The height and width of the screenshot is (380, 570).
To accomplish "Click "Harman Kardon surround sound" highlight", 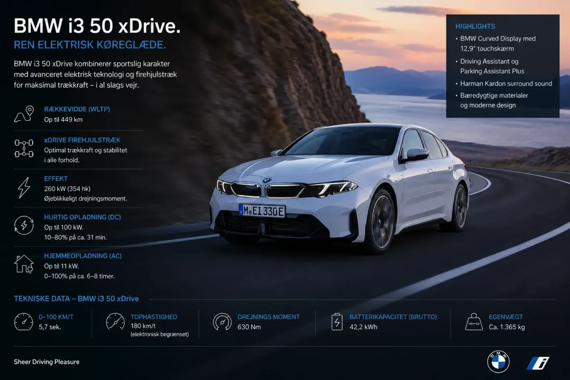I will pyautogui.click(x=506, y=84).
